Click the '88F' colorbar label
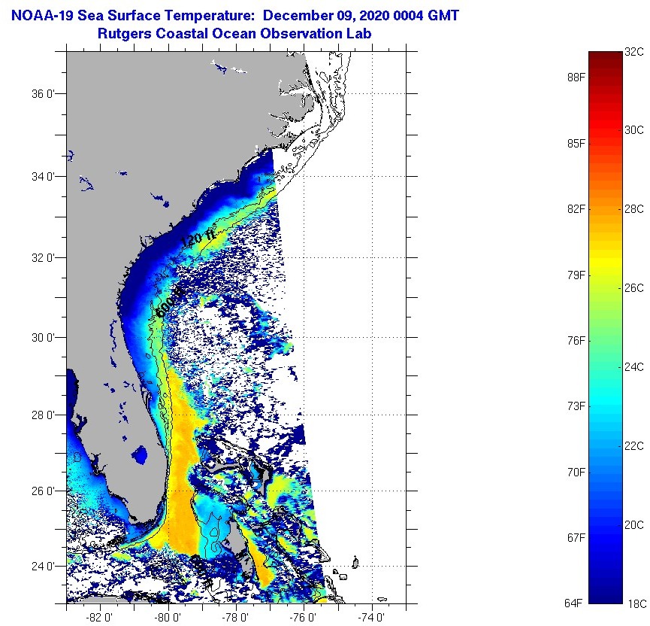 (x=576, y=77)
